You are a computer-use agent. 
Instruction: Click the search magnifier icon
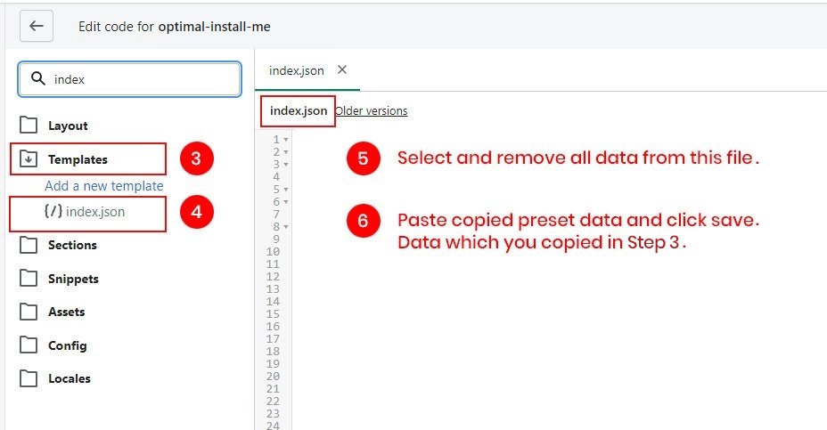point(37,79)
